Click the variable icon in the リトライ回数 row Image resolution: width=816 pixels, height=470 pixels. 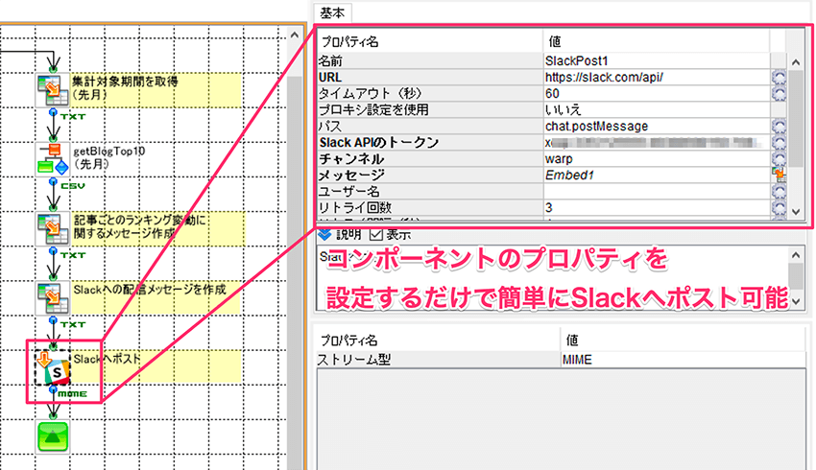pos(779,208)
